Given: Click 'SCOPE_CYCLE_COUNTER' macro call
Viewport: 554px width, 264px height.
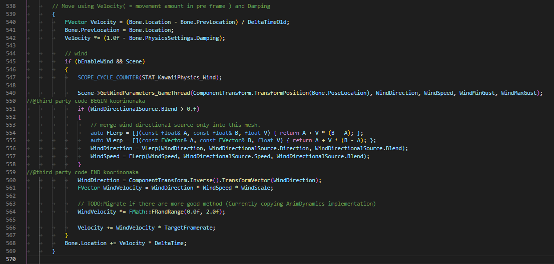Looking at the screenshot, I should [108, 77].
